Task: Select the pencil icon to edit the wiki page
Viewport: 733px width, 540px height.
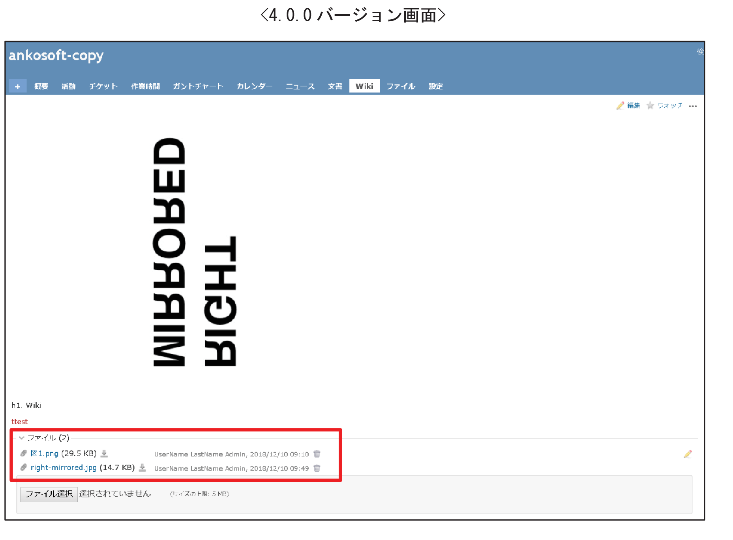Action: click(621, 106)
